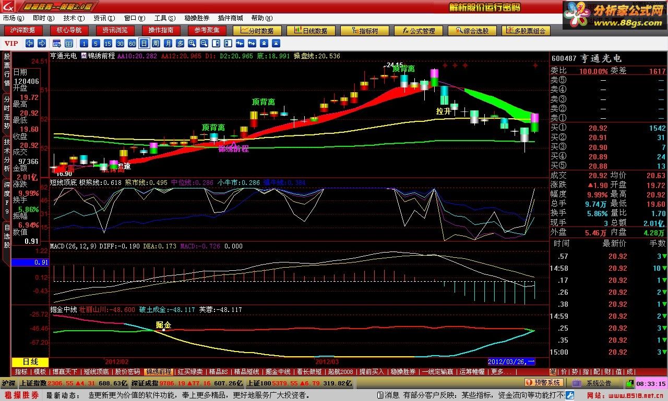668x401 pixels.
Task: Click the up-triangle chart icon
Action: [x=264, y=43]
